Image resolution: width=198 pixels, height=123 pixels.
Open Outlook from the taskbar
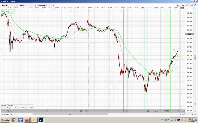34,120
